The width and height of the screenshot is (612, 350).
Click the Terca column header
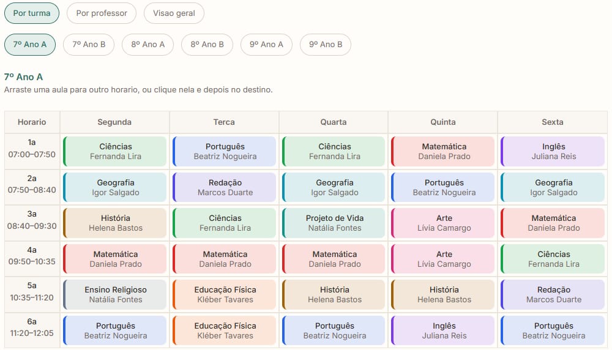point(224,122)
